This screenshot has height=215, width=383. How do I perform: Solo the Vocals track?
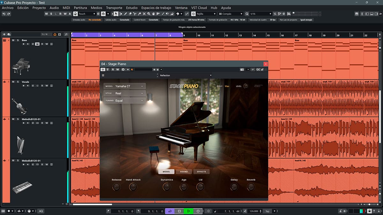18,82
